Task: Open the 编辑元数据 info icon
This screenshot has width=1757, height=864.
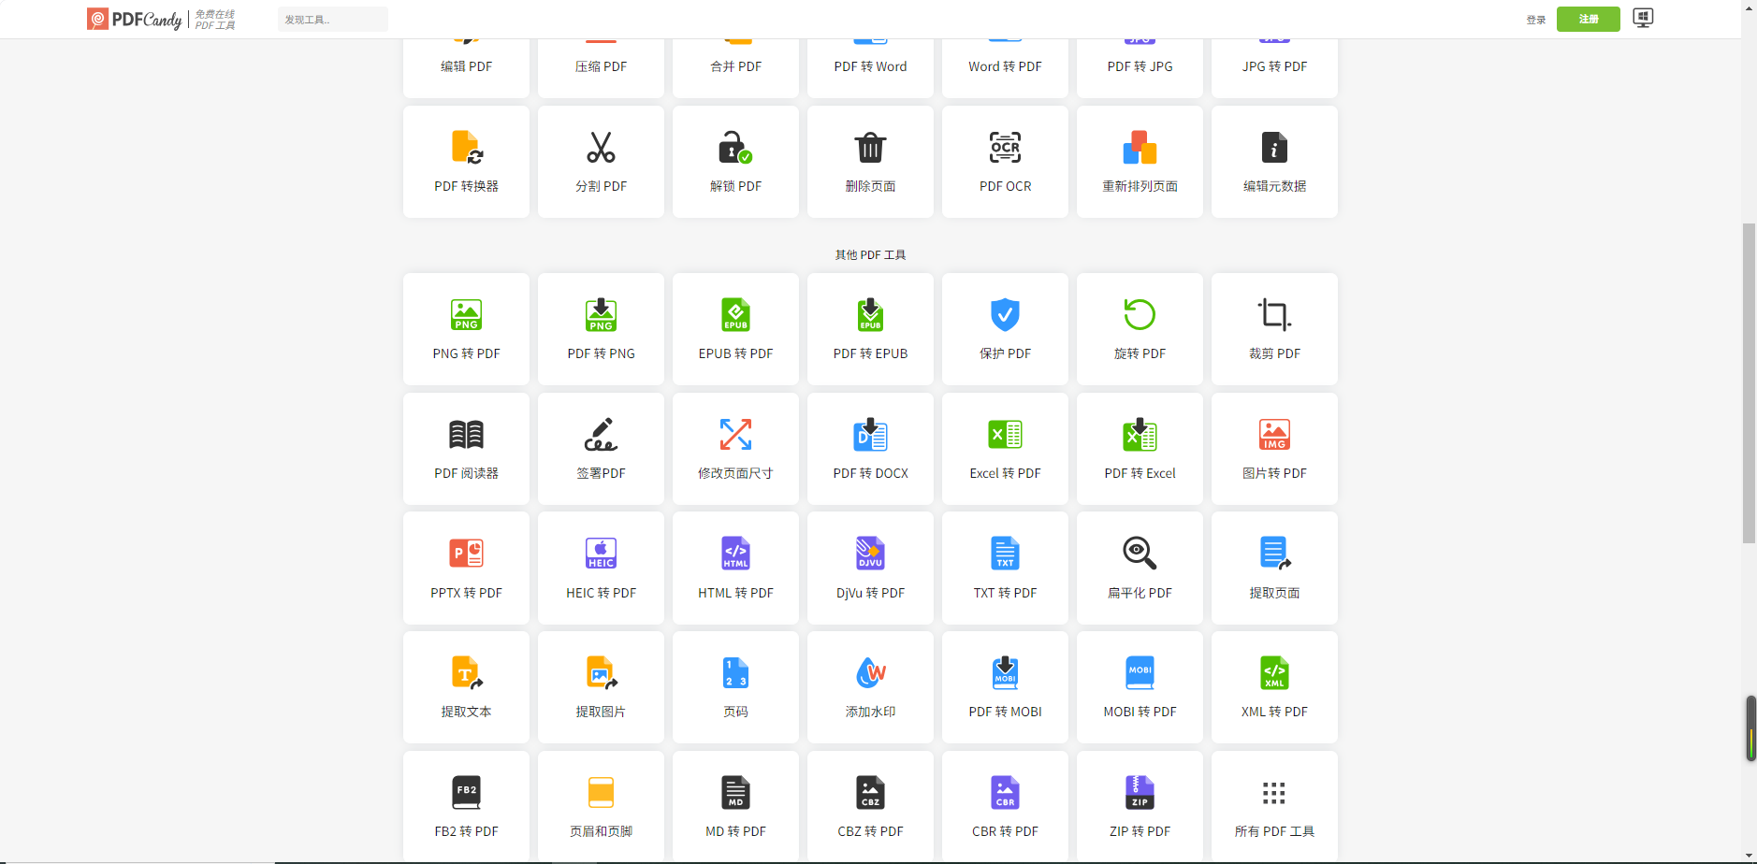Action: tap(1274, 148)
